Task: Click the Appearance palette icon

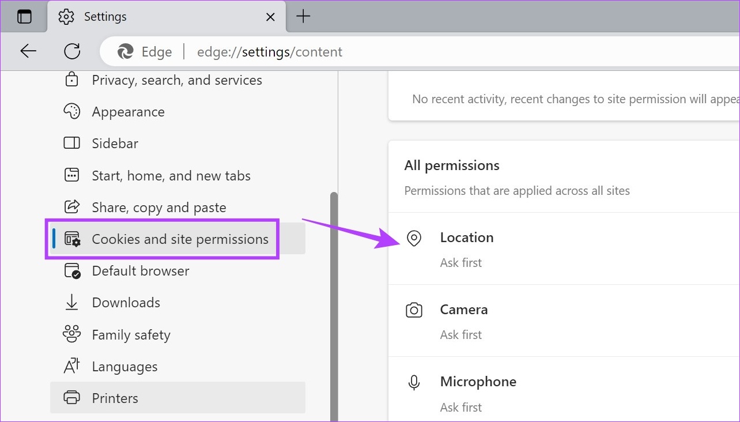Action: coord(71,111)
